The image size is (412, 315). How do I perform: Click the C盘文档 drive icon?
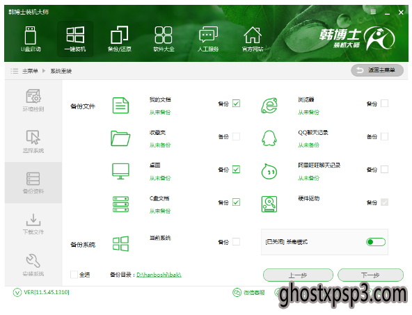[x=120, y=204]
